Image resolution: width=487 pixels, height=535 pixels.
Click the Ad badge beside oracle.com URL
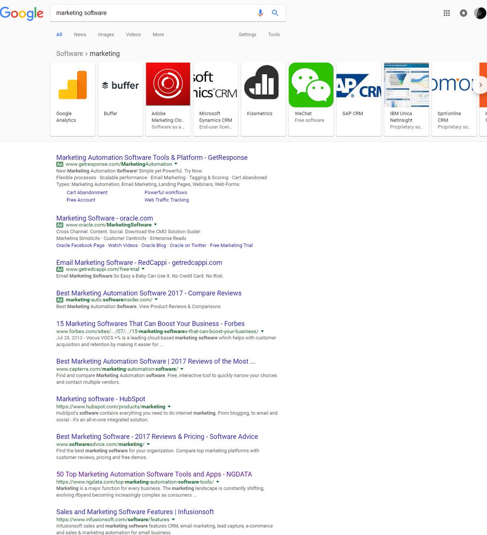click(60, 225)
